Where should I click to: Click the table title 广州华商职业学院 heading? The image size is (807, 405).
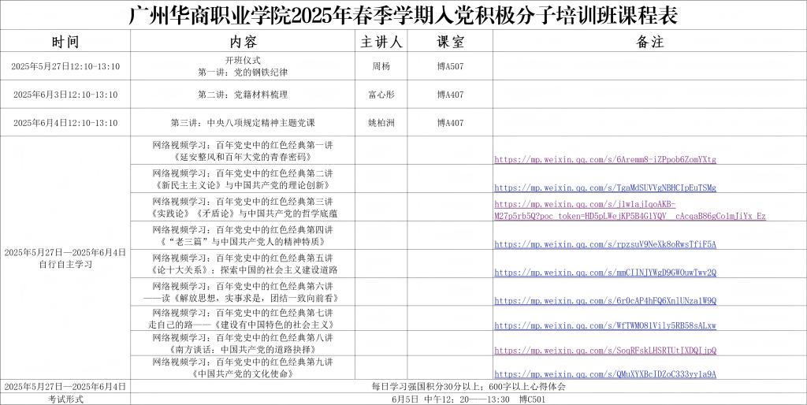pyautogui.click(x=403, y=15)
